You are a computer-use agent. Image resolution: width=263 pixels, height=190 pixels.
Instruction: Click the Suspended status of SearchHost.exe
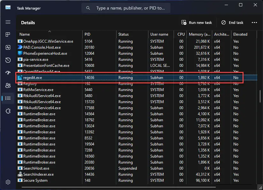(x=127, y=168)
